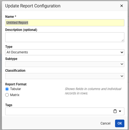The image size is (129, 130).
Task: Click the dialog title 'Update Report Configuration'
Action: click(x=33, y=6)
